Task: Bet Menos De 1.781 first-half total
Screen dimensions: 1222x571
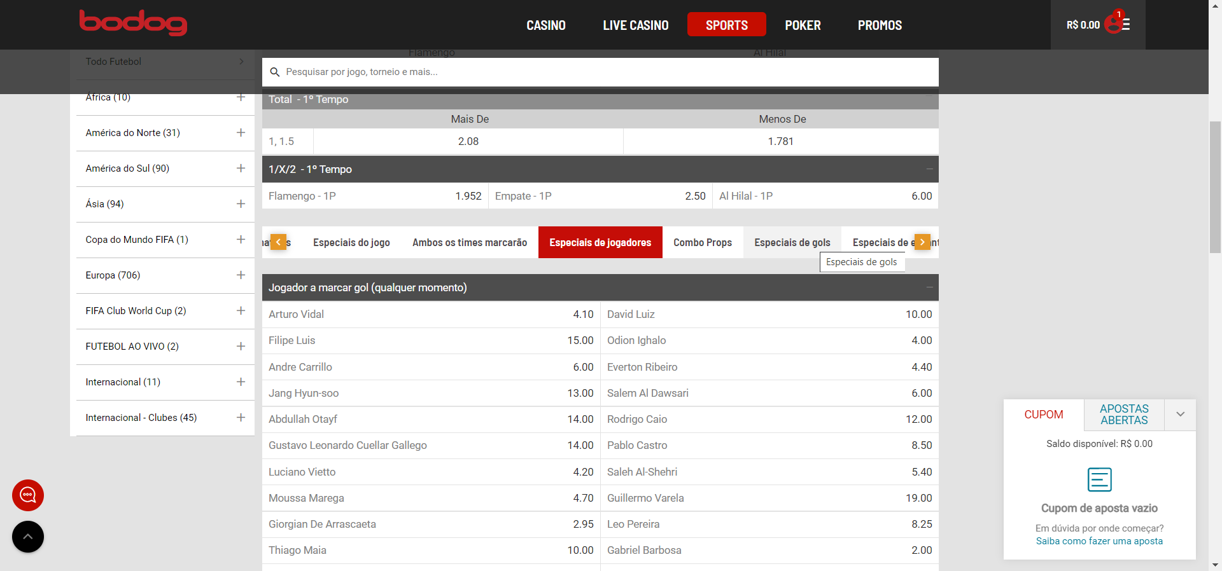Action: [x=781, y=141]
